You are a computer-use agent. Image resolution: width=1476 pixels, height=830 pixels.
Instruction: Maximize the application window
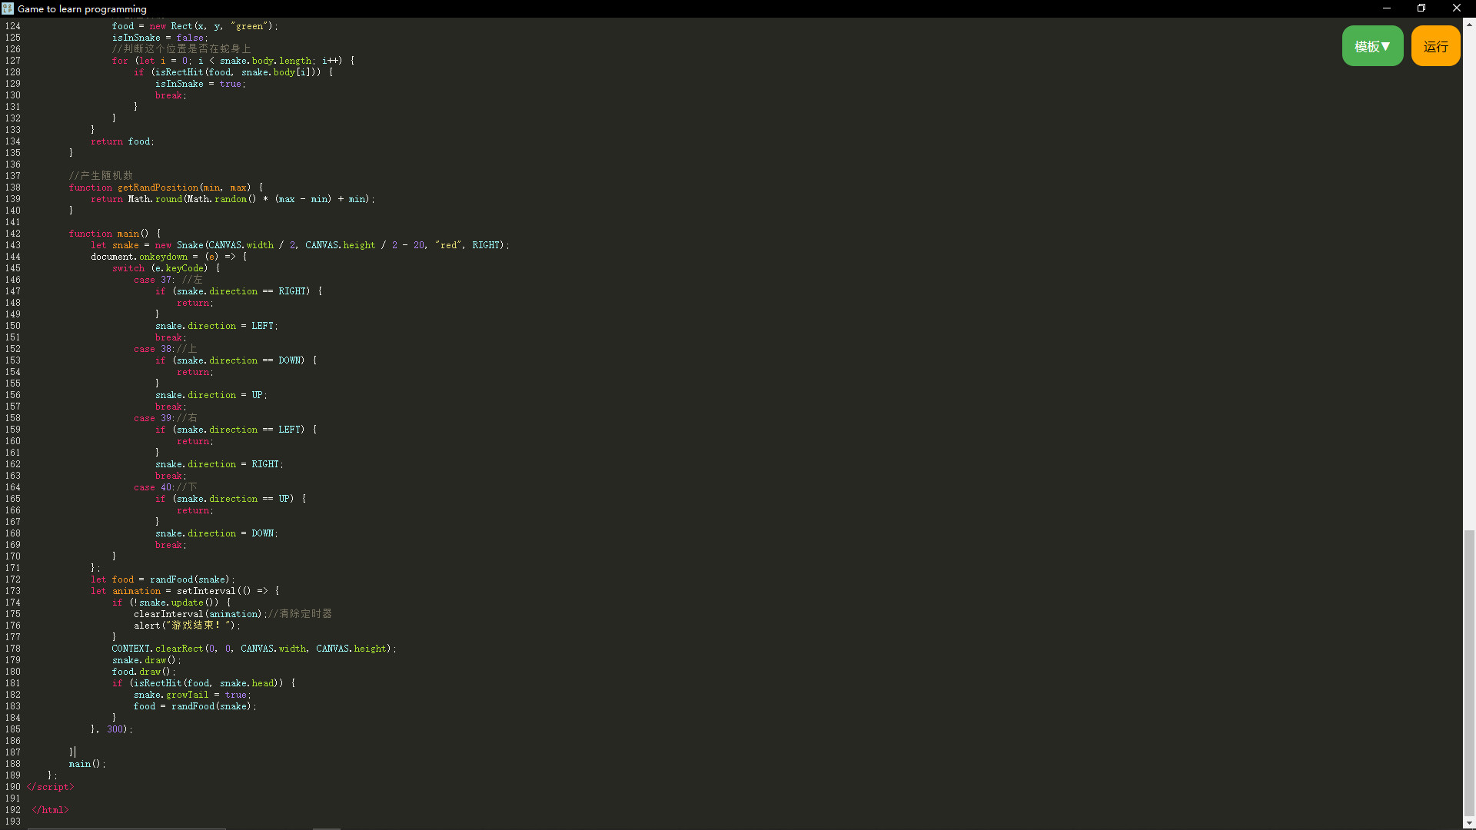click(1421, 8)
